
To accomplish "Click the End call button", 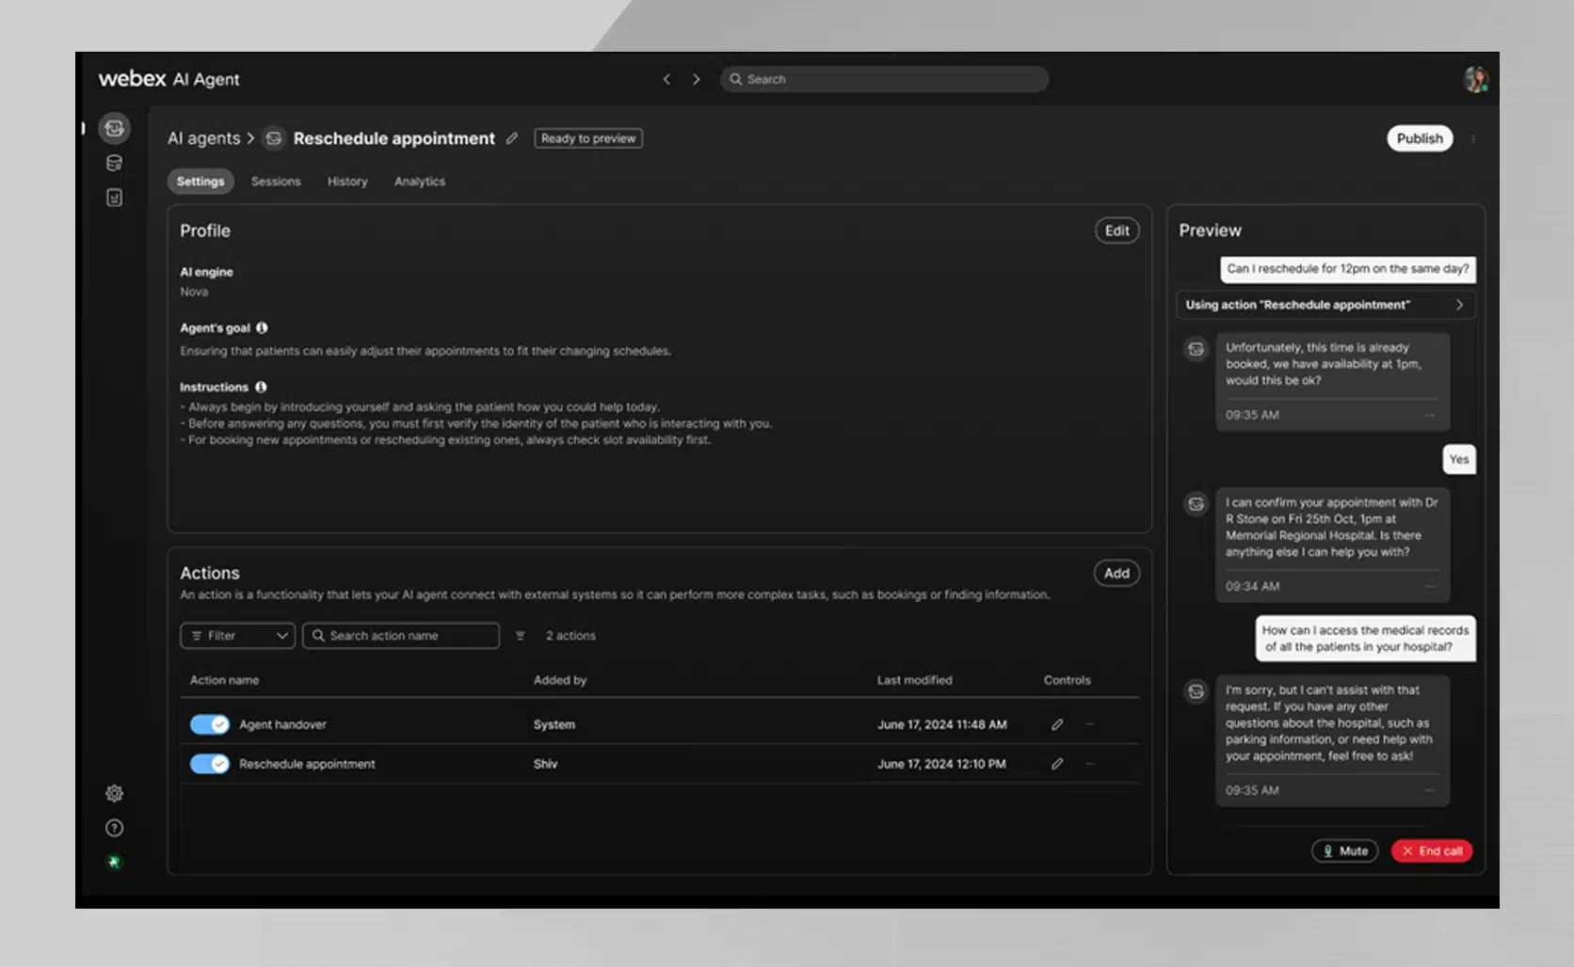I will [x=1432, y=850].
